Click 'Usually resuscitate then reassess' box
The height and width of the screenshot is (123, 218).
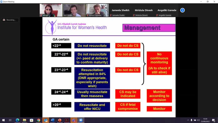tap(92, 94)
